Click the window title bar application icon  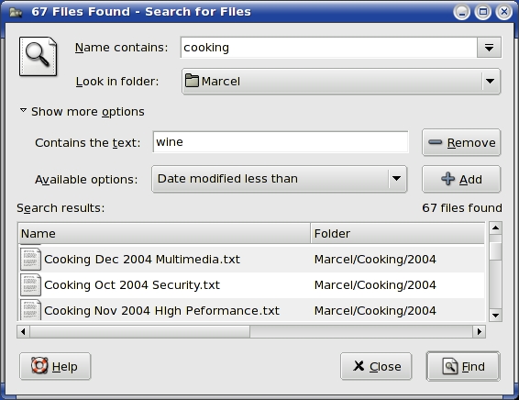click(16, 12)
